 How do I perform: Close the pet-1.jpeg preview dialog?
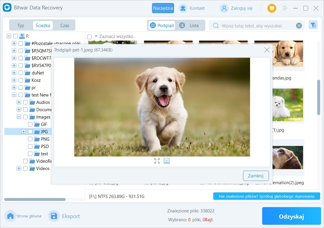pos(267,50)
